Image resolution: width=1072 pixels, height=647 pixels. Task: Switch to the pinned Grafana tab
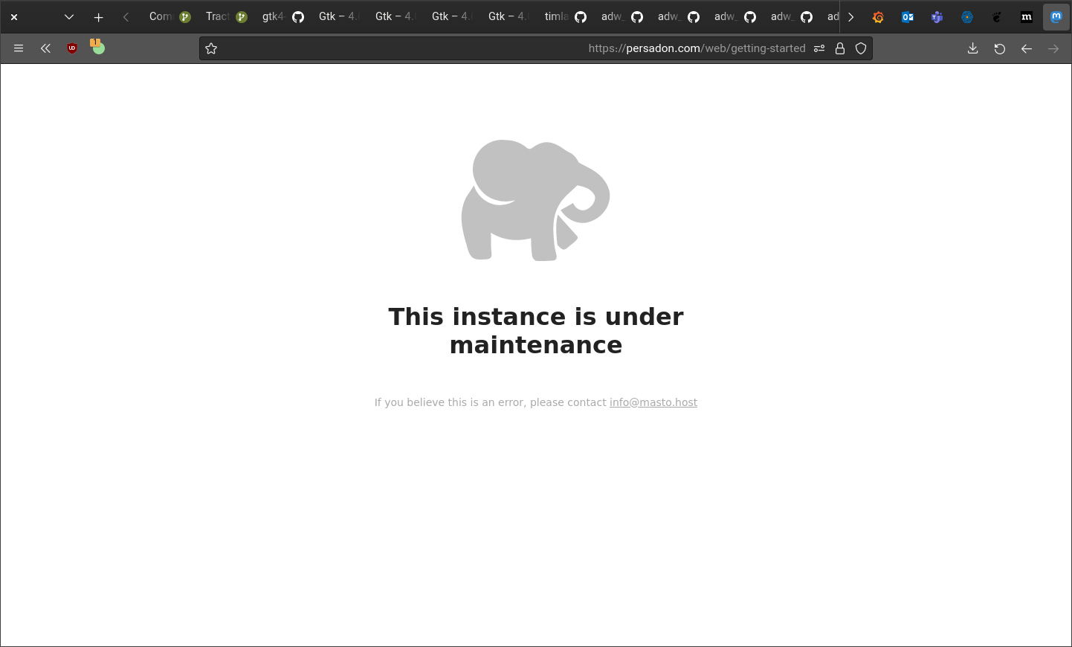pos(878,17)
